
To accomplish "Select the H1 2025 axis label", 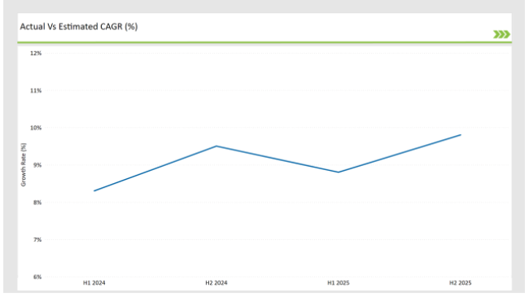I will click(339, 283).
